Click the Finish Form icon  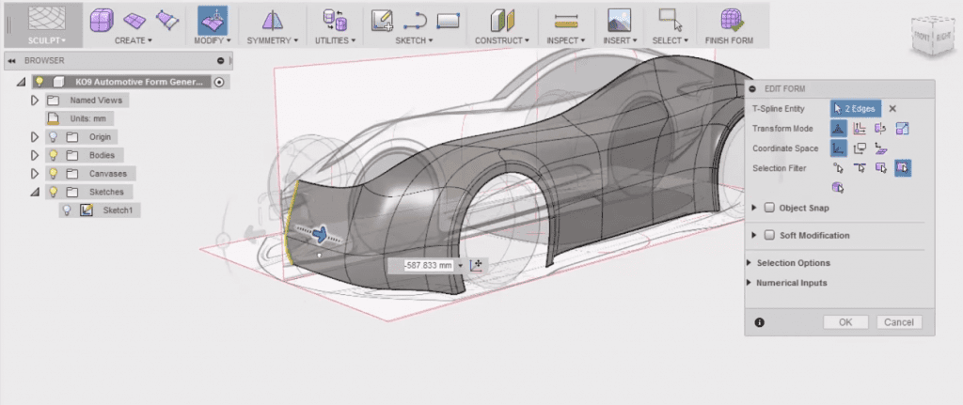734,20
